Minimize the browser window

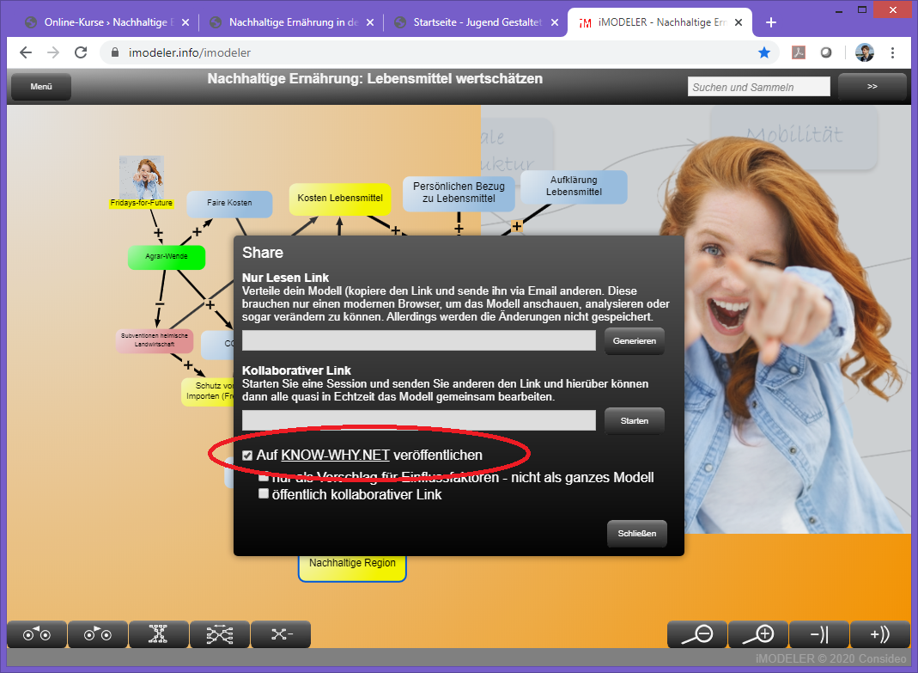[840, 10]
